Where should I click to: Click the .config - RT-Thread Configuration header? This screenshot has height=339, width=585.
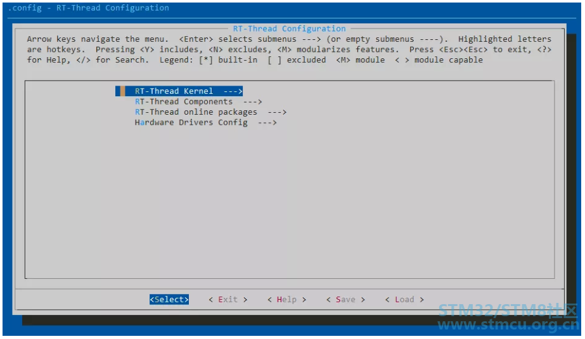point(89,8)
